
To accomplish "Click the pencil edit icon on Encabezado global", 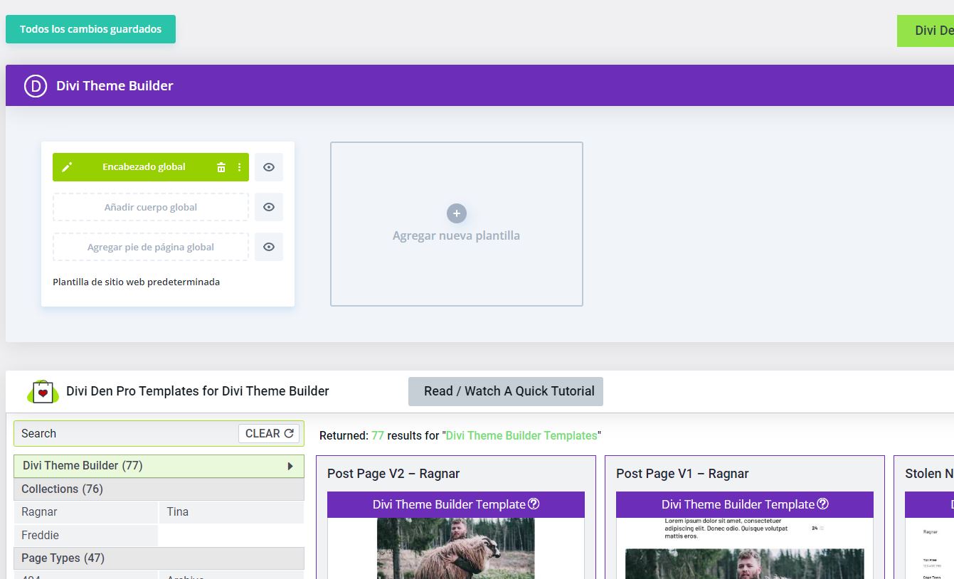I will [x=67, y=167].
